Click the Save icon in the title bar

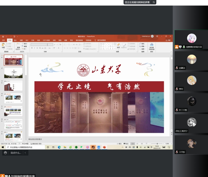[x=3, y=36]
